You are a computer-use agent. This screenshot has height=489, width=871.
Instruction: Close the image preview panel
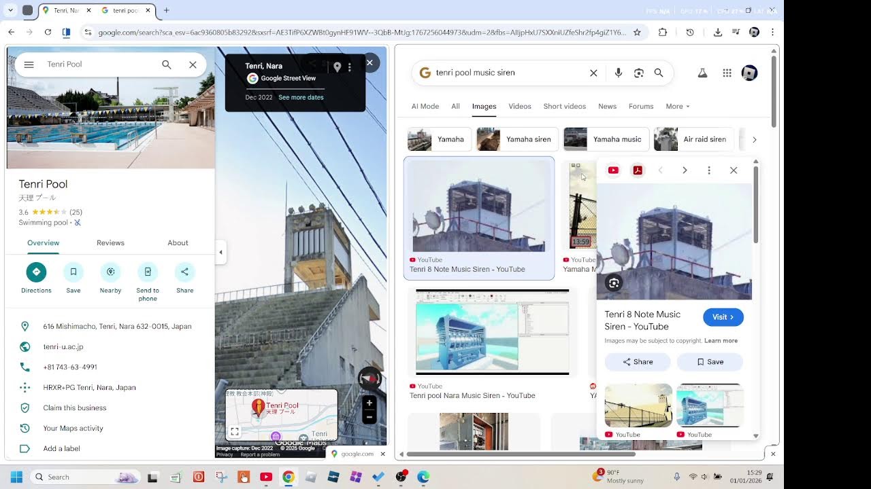tap(734, 170)
